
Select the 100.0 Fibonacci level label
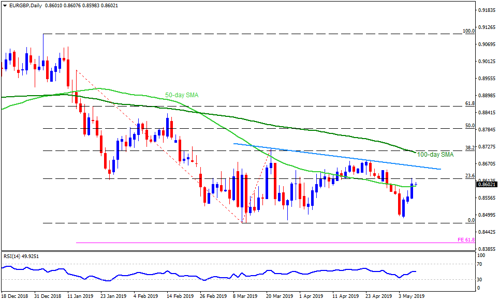[468, 31]
